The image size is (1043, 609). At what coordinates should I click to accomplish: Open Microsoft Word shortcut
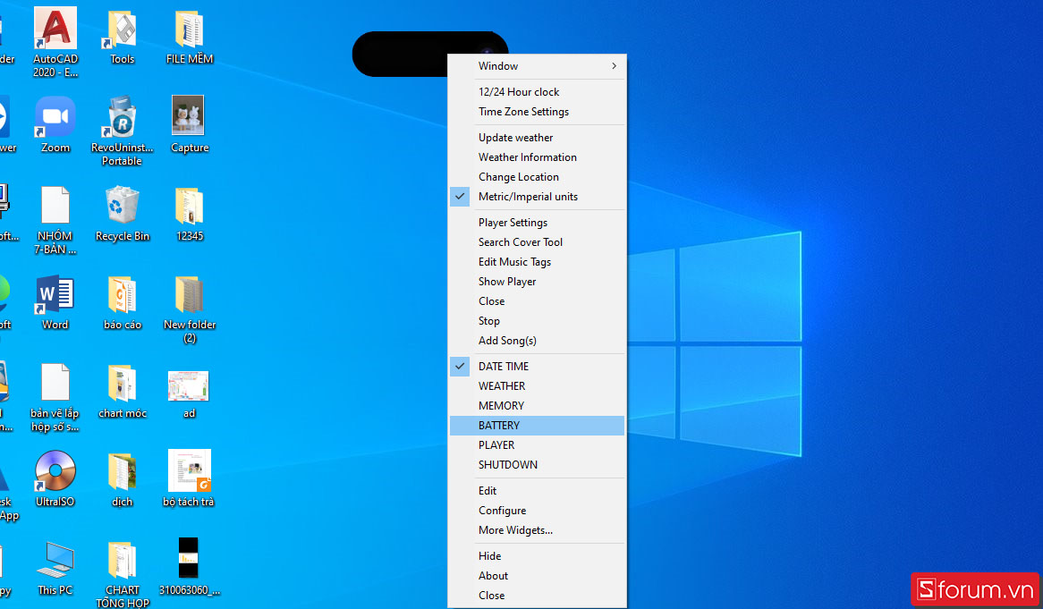55,295
